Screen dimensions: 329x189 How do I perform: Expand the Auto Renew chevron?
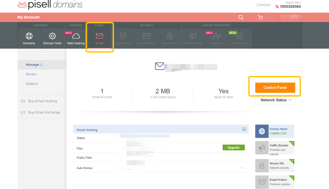pos(242,168)
